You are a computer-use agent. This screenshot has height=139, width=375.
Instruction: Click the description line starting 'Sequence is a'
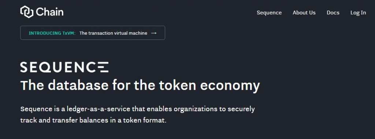pyautogui.click(x=138, y=109)
